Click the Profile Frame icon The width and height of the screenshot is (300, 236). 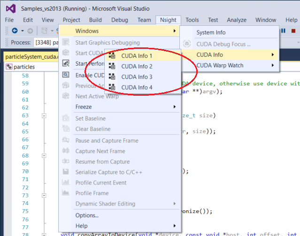click(x=66, y=192)
